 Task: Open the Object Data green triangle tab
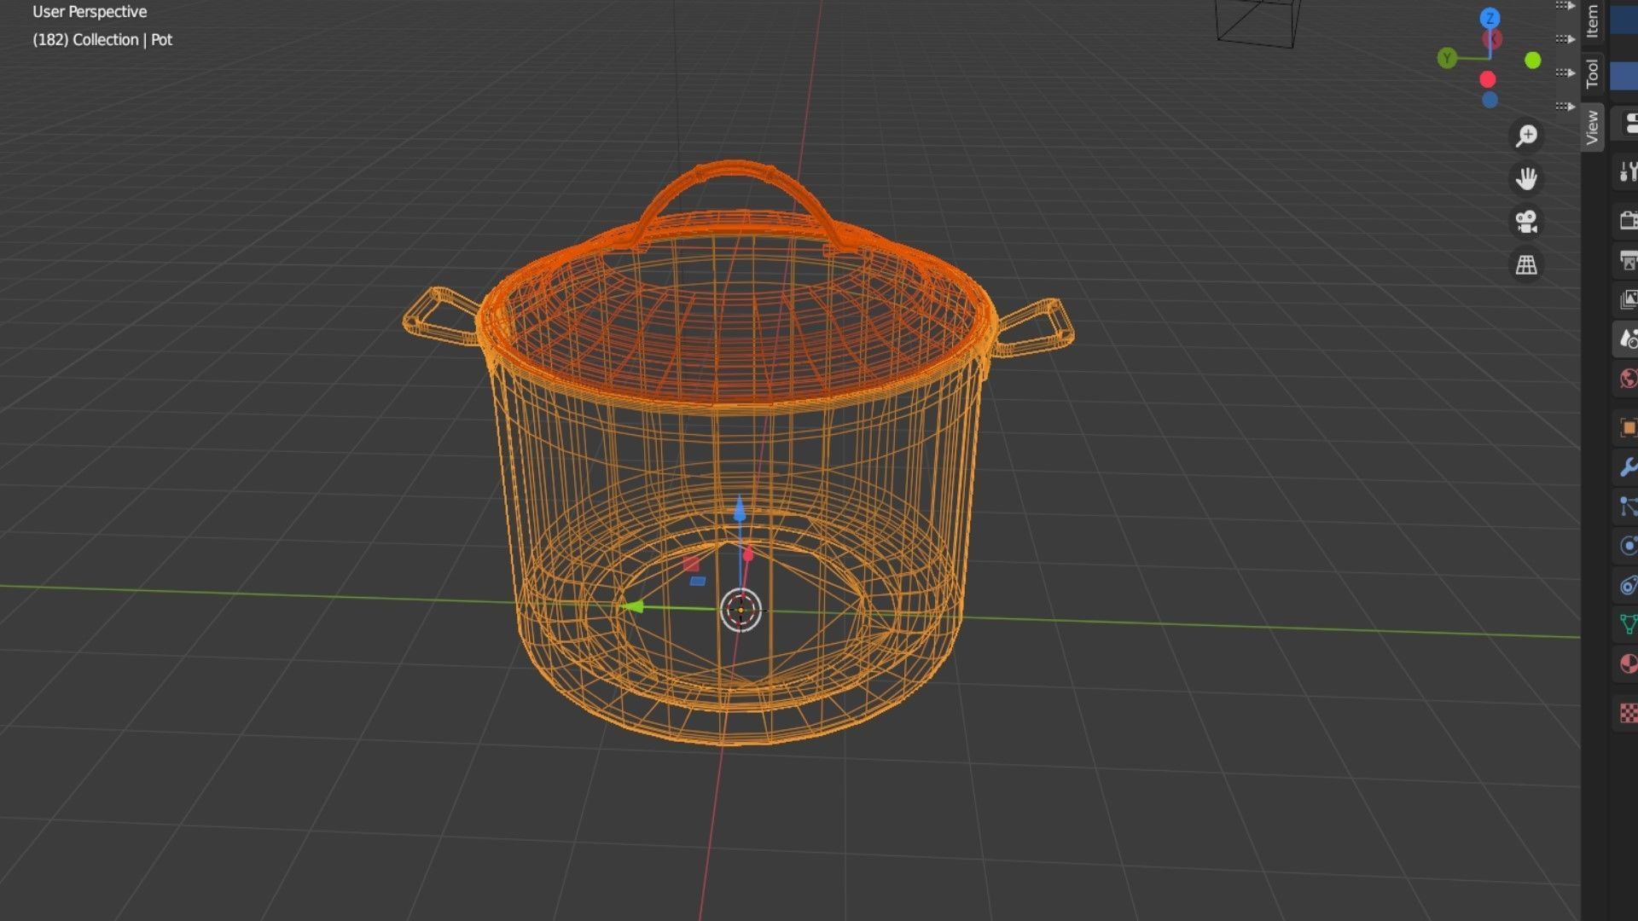coord(1627,624)
